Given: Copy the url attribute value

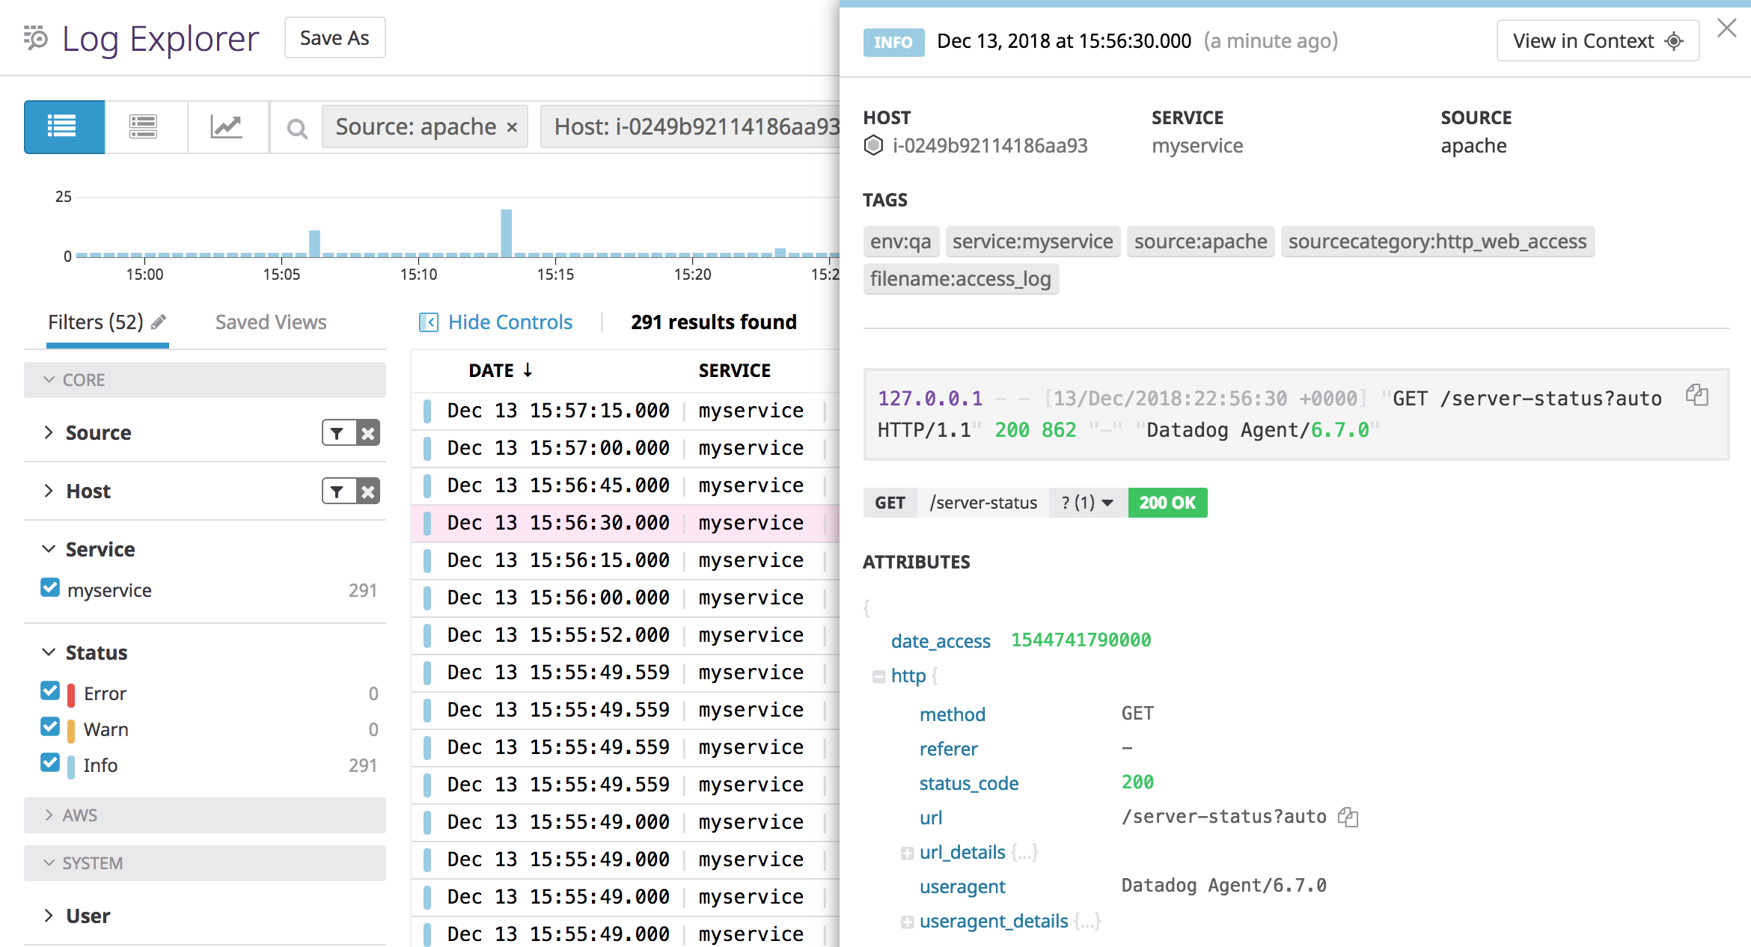Looking at the screenshot, I should (x=1348, y=817).
